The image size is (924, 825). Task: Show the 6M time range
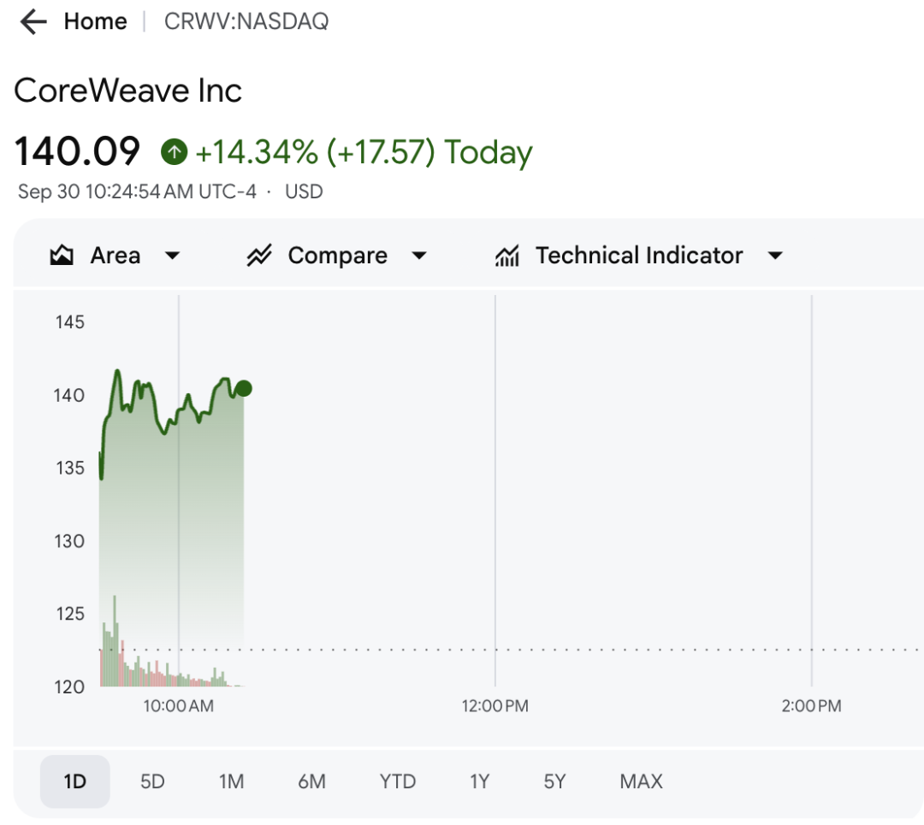tap(311, 781)
